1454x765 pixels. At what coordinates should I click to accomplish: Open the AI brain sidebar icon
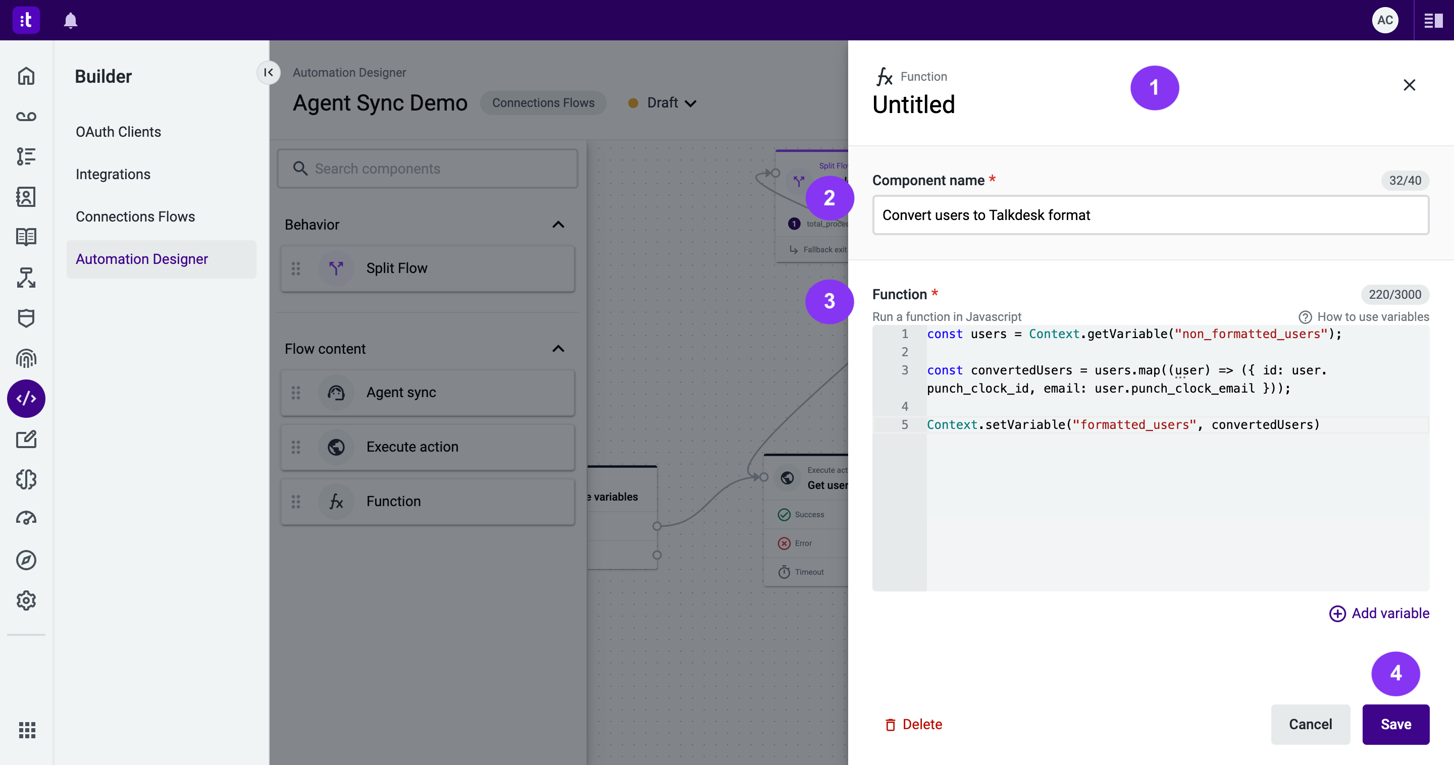(x=26, y=479)
